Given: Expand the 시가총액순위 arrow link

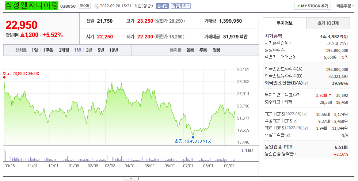Looking at the screenshot, I should point(290,43).
